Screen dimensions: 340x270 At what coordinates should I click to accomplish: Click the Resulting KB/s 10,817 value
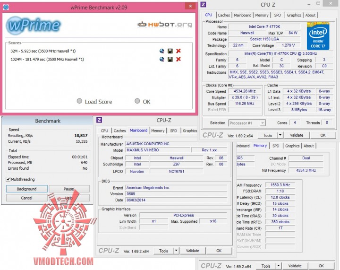pyautogui.click(x=81, y=135)
